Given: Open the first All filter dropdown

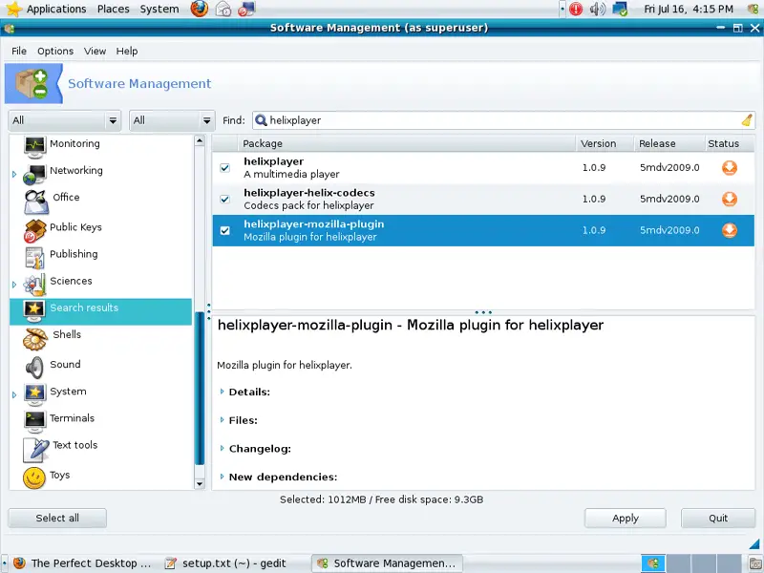Looking at the screenshot, I should [x=65, y=120].
